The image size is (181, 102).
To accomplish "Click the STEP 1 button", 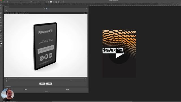I will [42, 84].
